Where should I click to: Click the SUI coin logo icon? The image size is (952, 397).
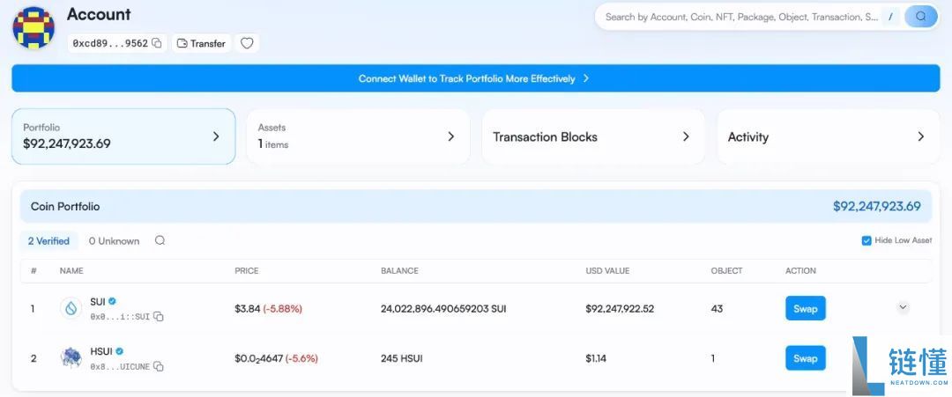[x=71, y=308]
